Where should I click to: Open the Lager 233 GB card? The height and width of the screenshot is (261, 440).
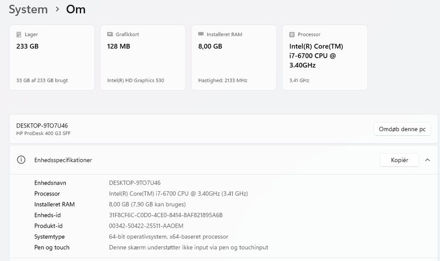(x=52, y=57)
